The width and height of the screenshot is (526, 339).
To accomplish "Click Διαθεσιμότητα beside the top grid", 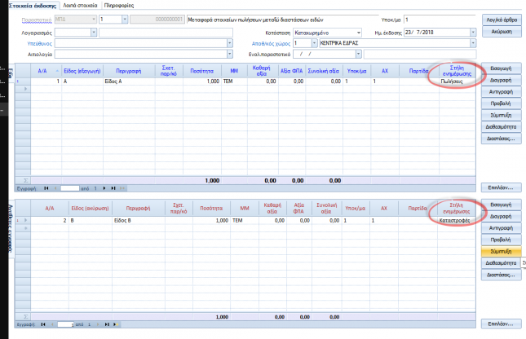I will tap(501, 127).
